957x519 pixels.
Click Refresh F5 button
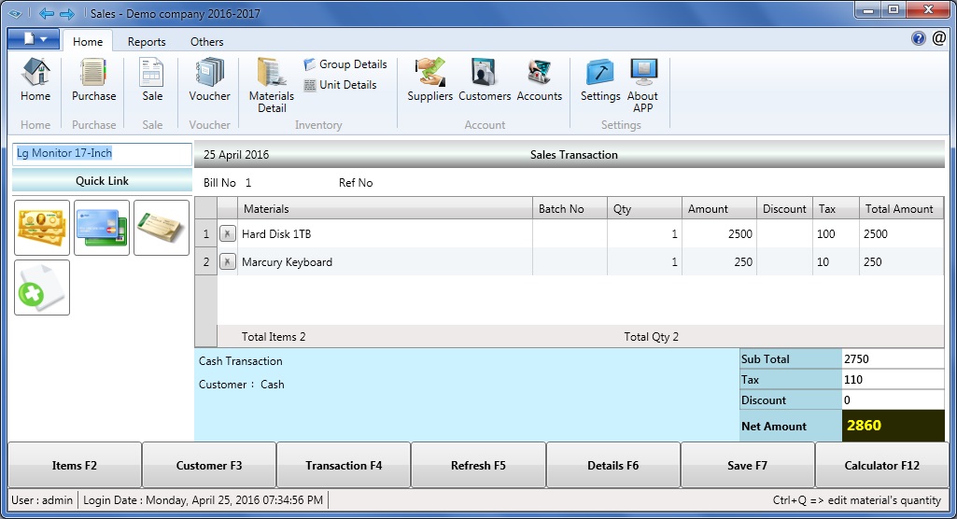[x=478, y=466]
